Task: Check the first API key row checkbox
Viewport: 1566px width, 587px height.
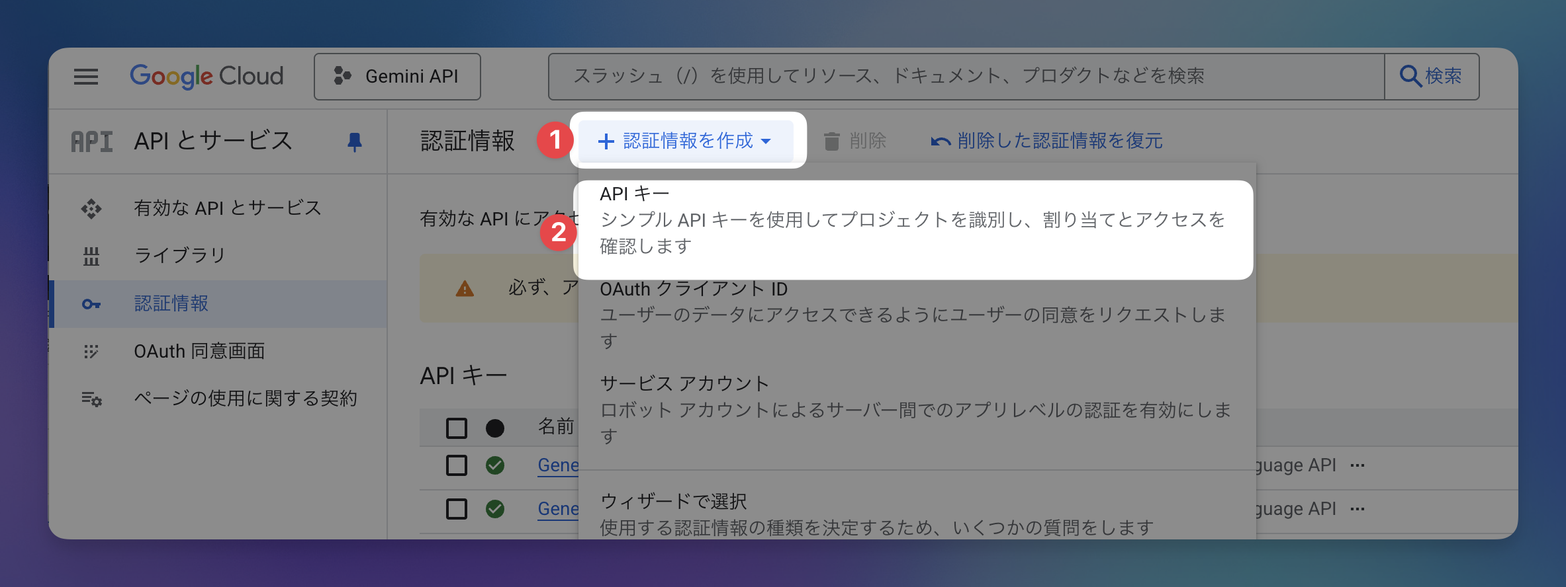Action: click(x=457, y=465)
